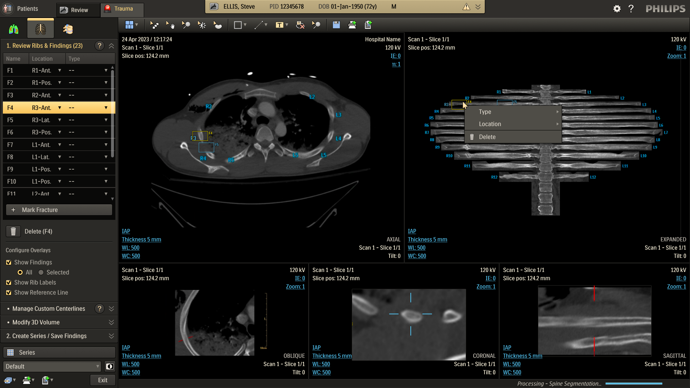Image resolution: width=690 pixels, height=388 pixels.
Task: Select the pan hand tool
Action: pos(170,25)
